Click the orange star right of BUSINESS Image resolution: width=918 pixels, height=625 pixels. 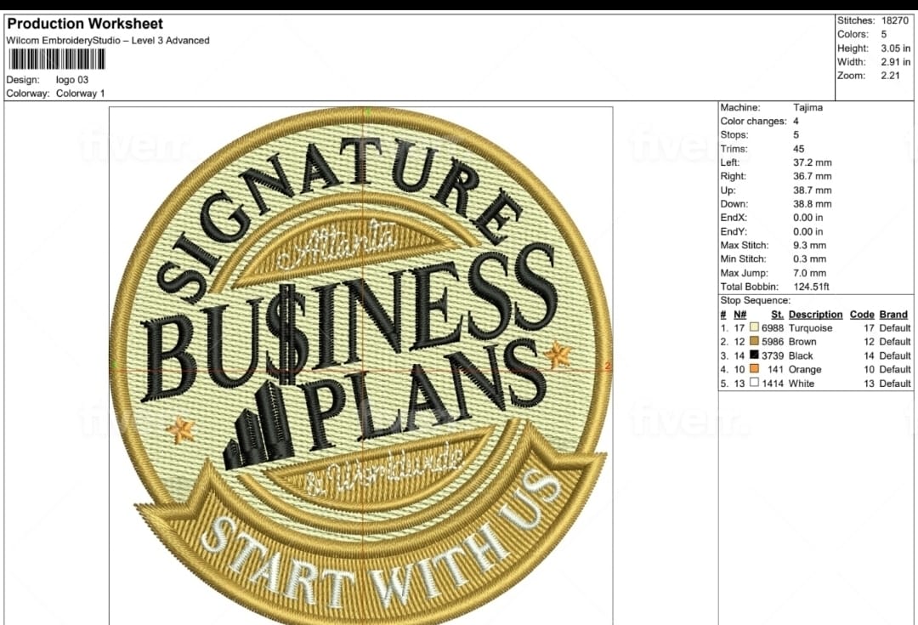(x=558, y=354)
